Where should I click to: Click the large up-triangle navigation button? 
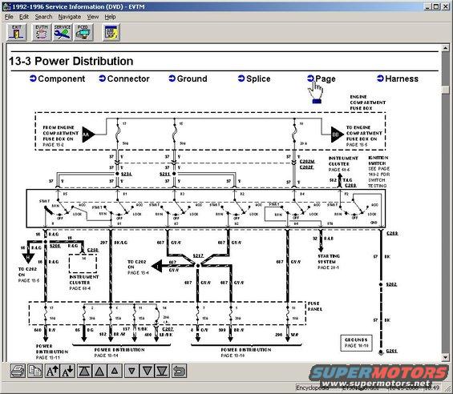99,371
